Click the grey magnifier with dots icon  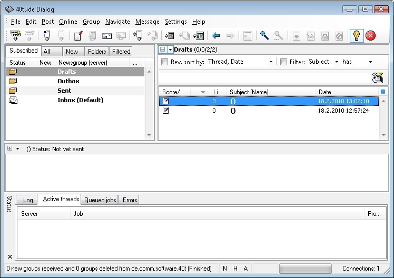(x=279, y=36)
